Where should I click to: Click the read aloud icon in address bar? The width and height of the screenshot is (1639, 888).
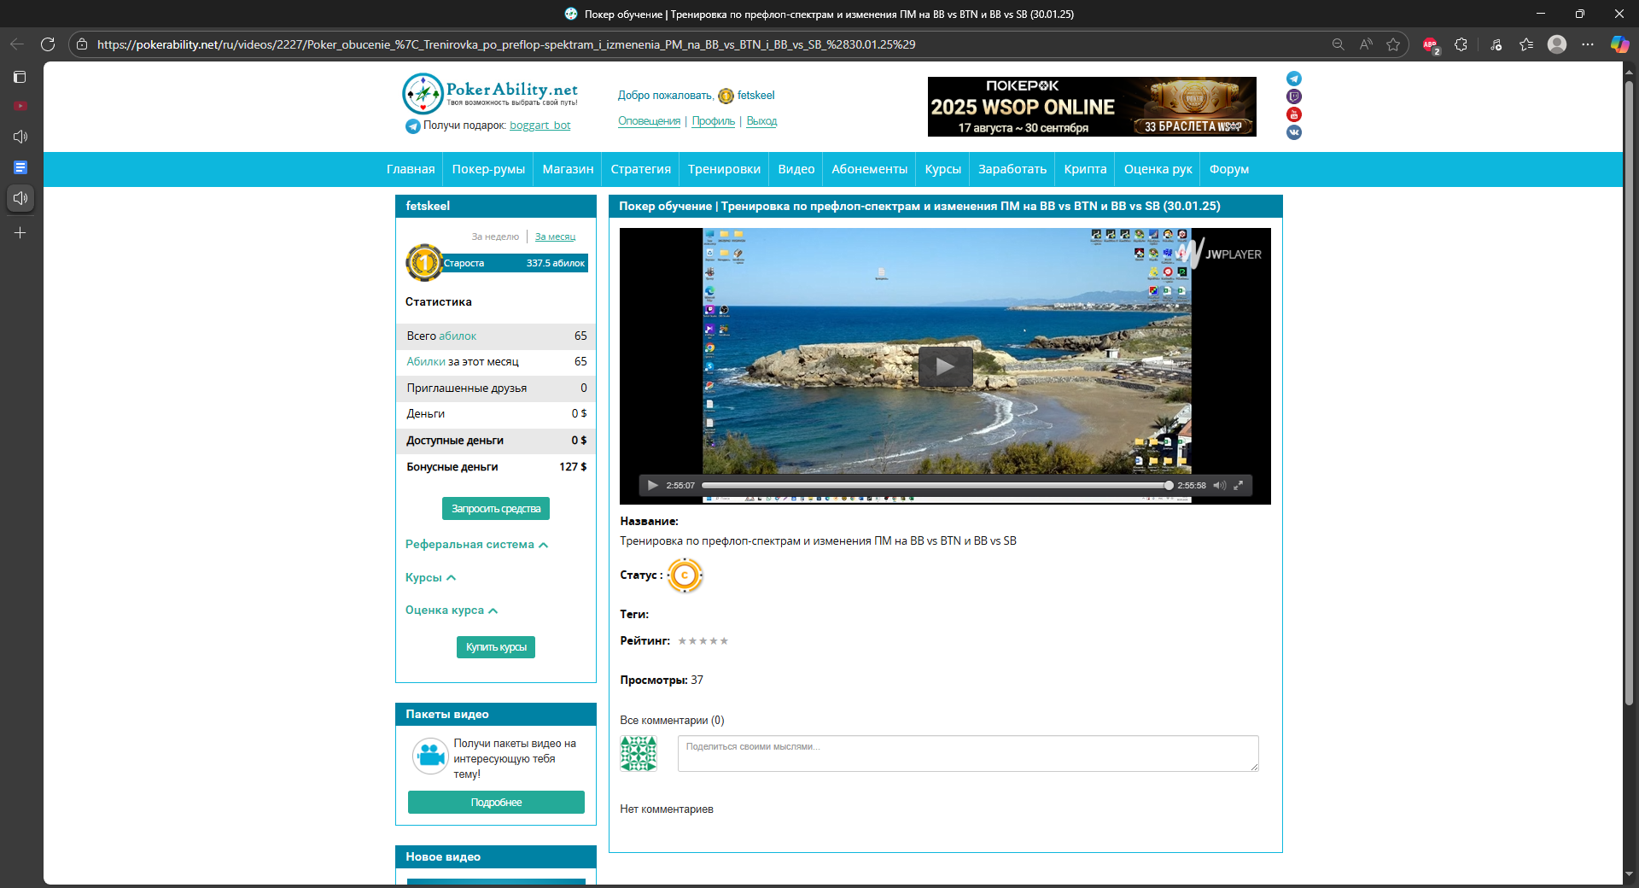coord(1366,44)
